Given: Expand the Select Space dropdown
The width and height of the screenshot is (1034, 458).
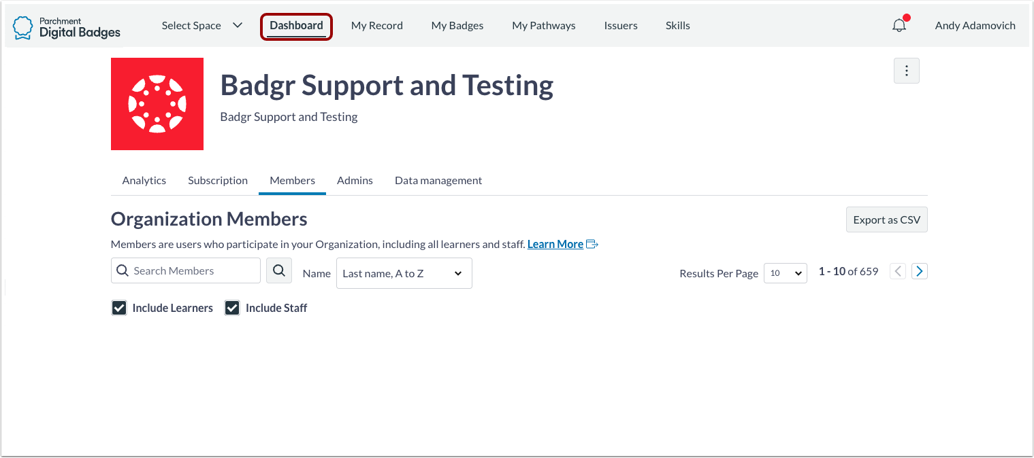Looking at the screenshot, I should click(201, 26).
